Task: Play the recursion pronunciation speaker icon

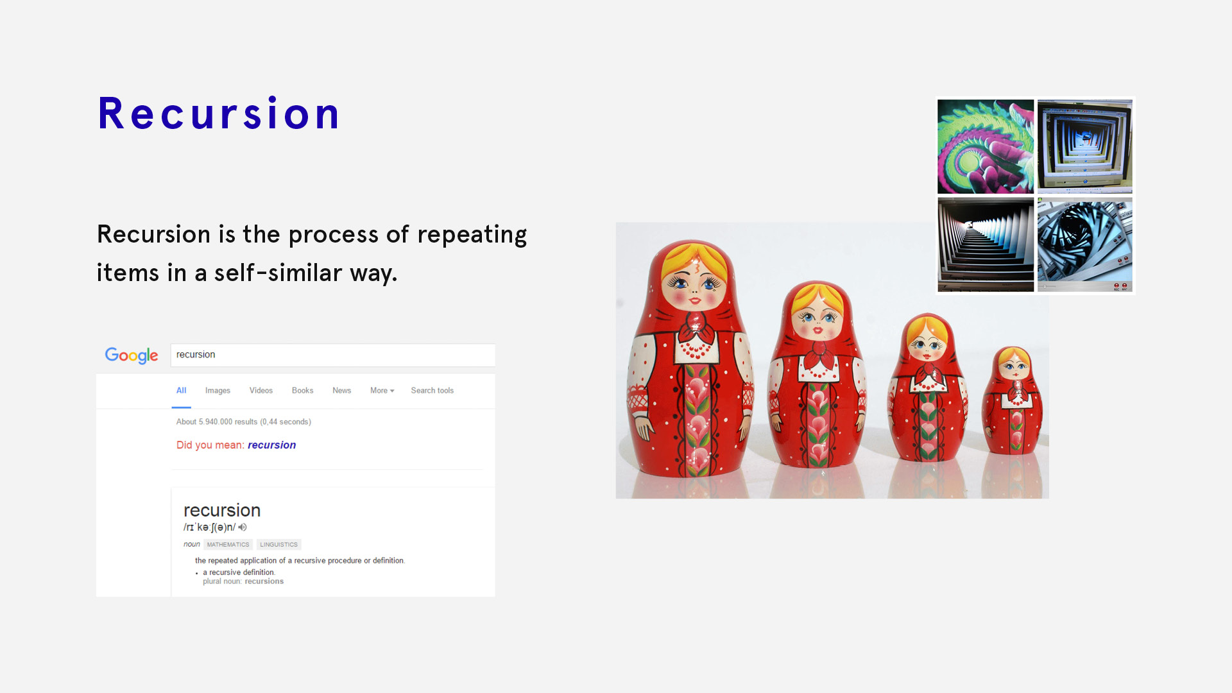Action: point(243,527)
